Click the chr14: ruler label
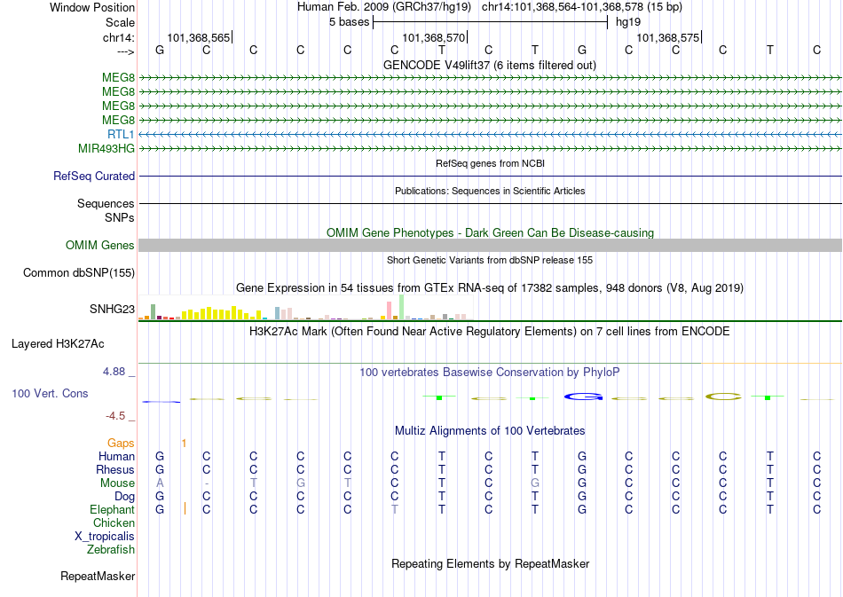The image size is (843, 597). (119, 37)
